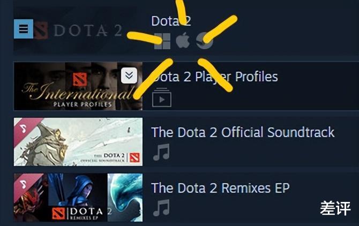Image resolution: width=359 pixels, height=226 pixels.
Task: Click the Windows platform icon under Dota 2
Action: click(x=162, y=41)
